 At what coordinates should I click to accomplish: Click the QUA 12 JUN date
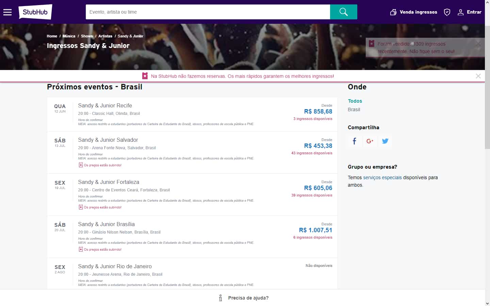coord(60,108)
